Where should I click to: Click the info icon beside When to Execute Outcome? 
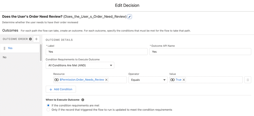coord(83,100)
